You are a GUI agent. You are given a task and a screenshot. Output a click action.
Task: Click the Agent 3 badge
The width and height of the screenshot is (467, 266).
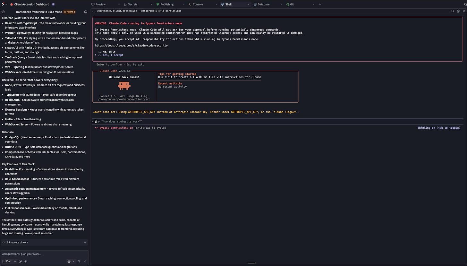click(69, 12)
